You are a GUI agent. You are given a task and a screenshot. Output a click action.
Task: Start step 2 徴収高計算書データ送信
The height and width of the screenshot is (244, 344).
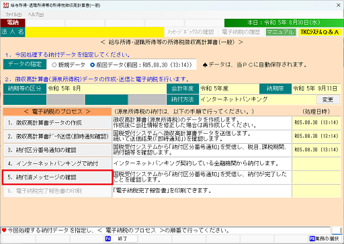pos(58,136)
